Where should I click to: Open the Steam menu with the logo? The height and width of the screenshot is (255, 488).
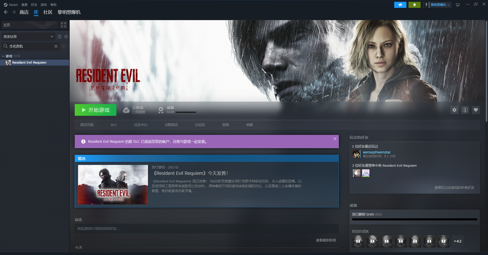click(10, 5)
